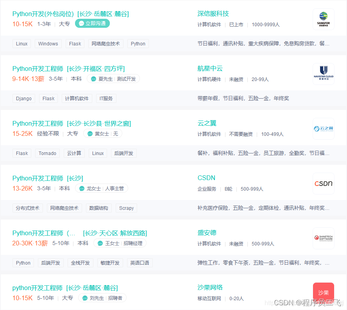Click the 不需要融资 funding status text
The width and height of the screenshot is (347, 310).
coord(241,134)
